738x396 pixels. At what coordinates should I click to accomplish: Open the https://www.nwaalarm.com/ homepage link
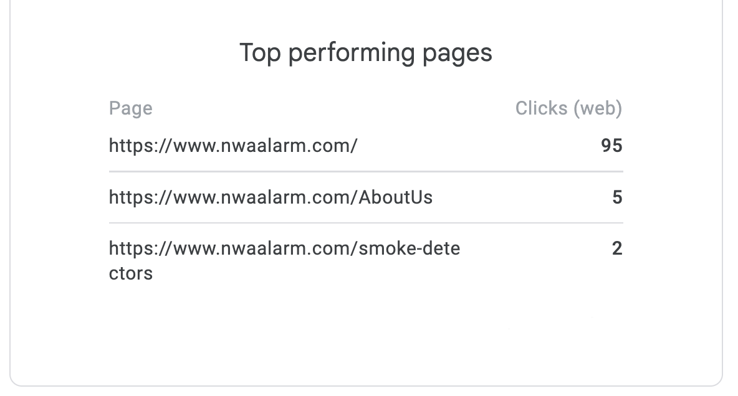pyautogui.click(x=233, y=146)
